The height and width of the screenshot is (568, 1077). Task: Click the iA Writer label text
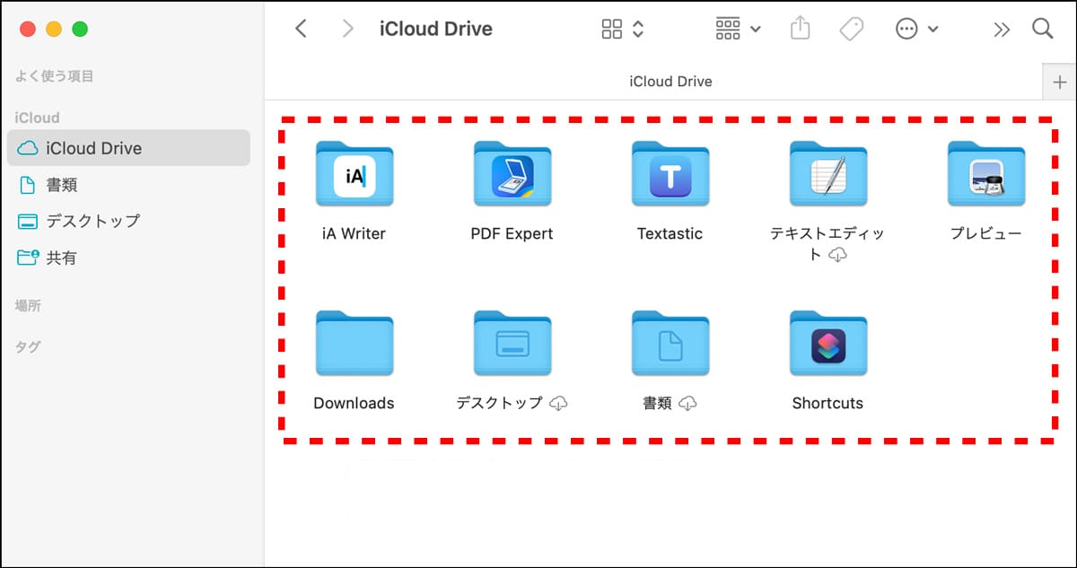(354, 233)
